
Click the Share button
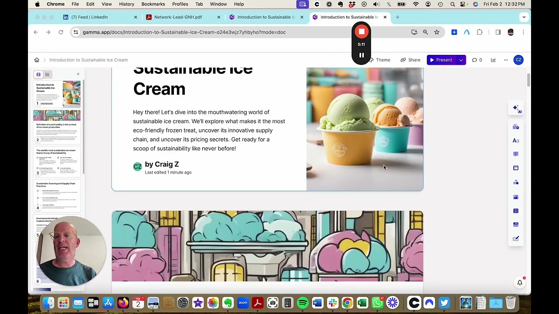411,60
